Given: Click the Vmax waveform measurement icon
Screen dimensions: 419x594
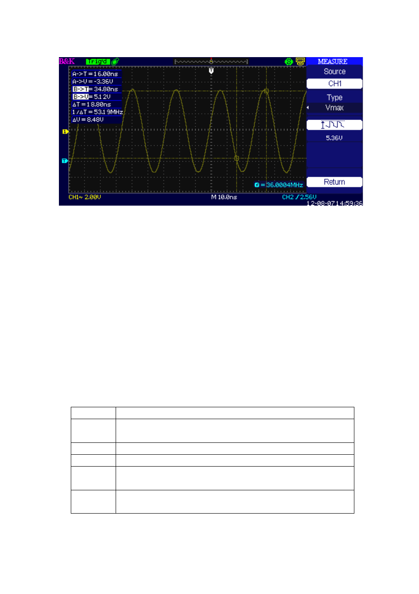Looking at the screenshot, I should click(334, 125).
